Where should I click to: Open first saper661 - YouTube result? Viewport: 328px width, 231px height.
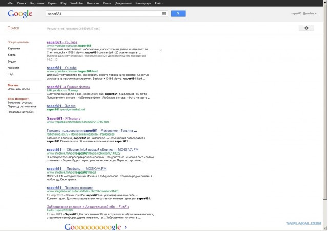click(x=62, y=42)
